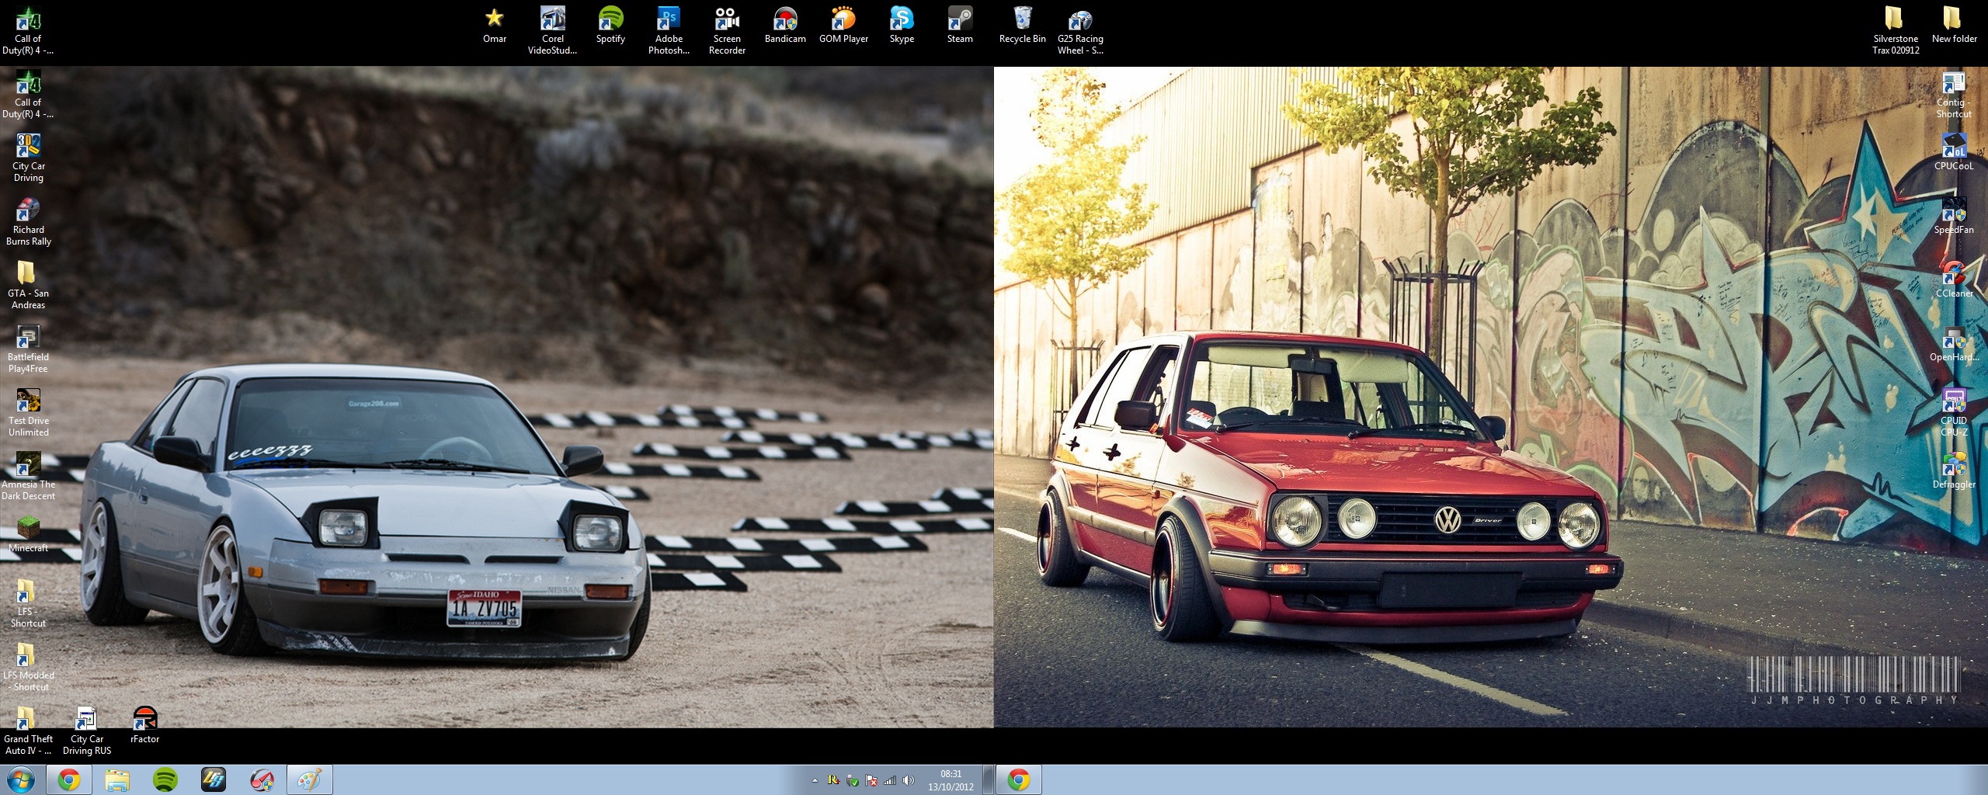Select the Test Drive Unlimited icon
This screenshot has width=1988, height=795.
point(28,412)
